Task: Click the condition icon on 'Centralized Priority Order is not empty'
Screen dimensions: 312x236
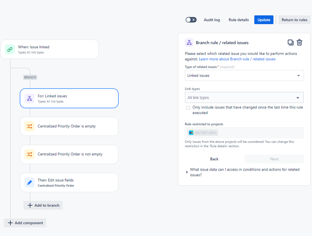Action: pos(29,154)
